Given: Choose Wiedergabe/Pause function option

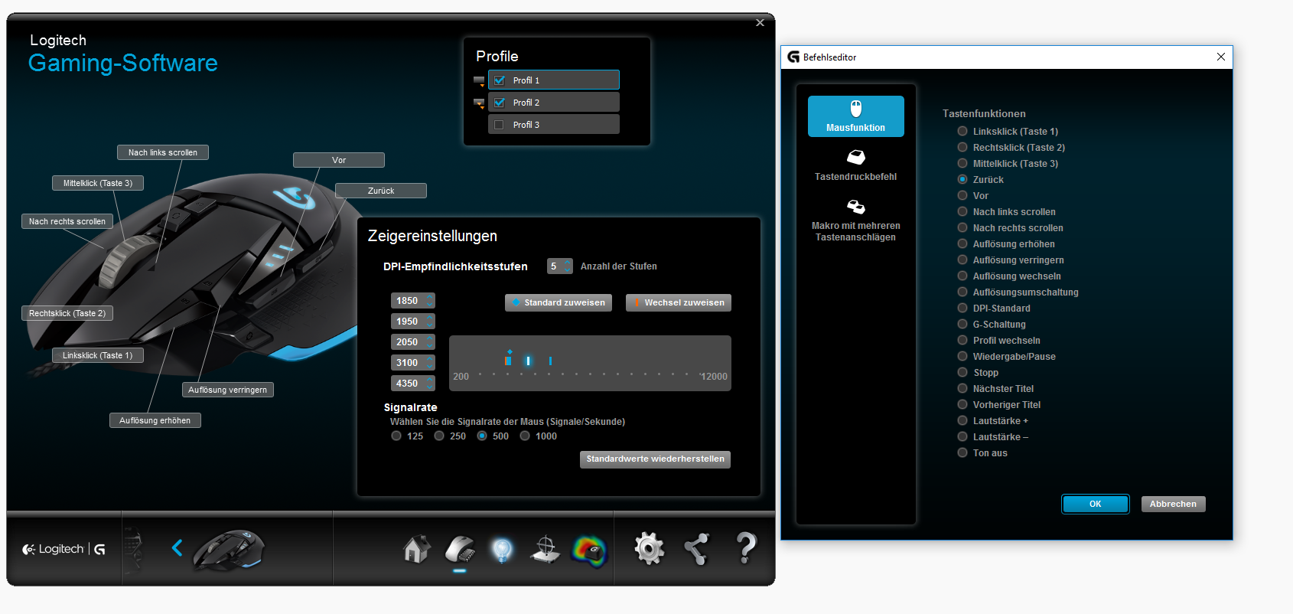Looking at the screenshot, I should click(x=962, y=356).
